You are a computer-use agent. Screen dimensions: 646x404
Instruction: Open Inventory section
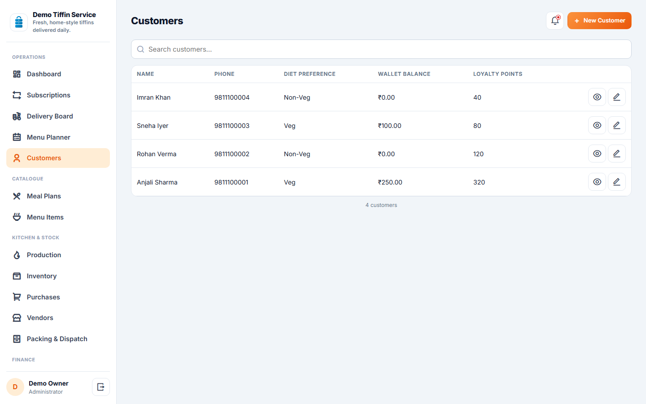click(x=58, y=276)
